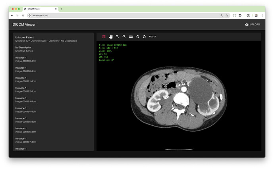Rotate image counter-clockwise

(x=137, y=36)
